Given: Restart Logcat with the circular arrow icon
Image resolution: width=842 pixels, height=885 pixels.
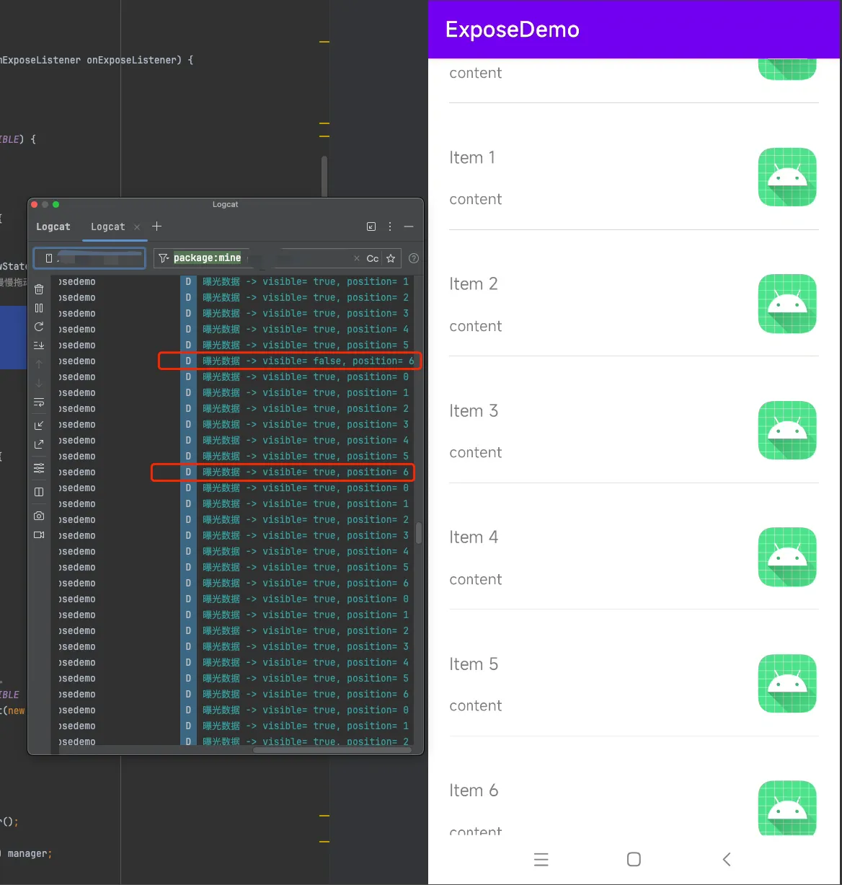Looking at the screenshot, I should (x=39, y=327).
